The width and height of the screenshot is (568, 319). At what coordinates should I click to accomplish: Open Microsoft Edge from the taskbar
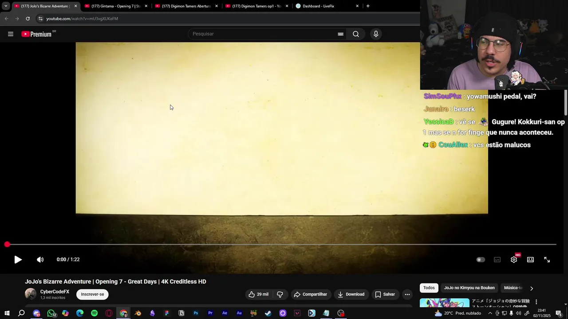tap(80, 313)
